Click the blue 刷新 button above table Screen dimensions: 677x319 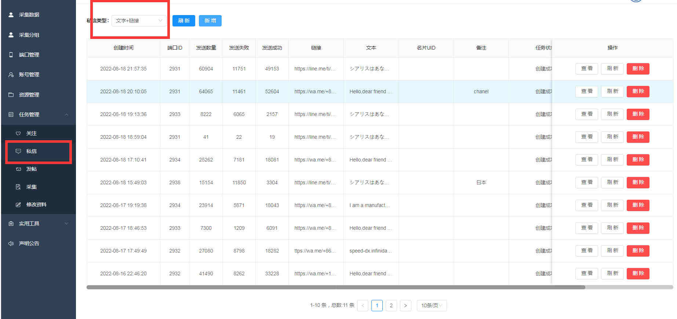pos(183,21)
